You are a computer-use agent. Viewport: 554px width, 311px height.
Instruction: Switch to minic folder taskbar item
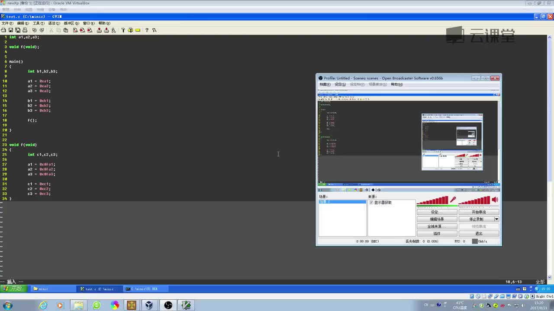pyautogui.click(x=54, y=289)
